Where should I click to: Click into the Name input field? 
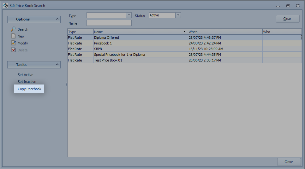click(109, 23)
